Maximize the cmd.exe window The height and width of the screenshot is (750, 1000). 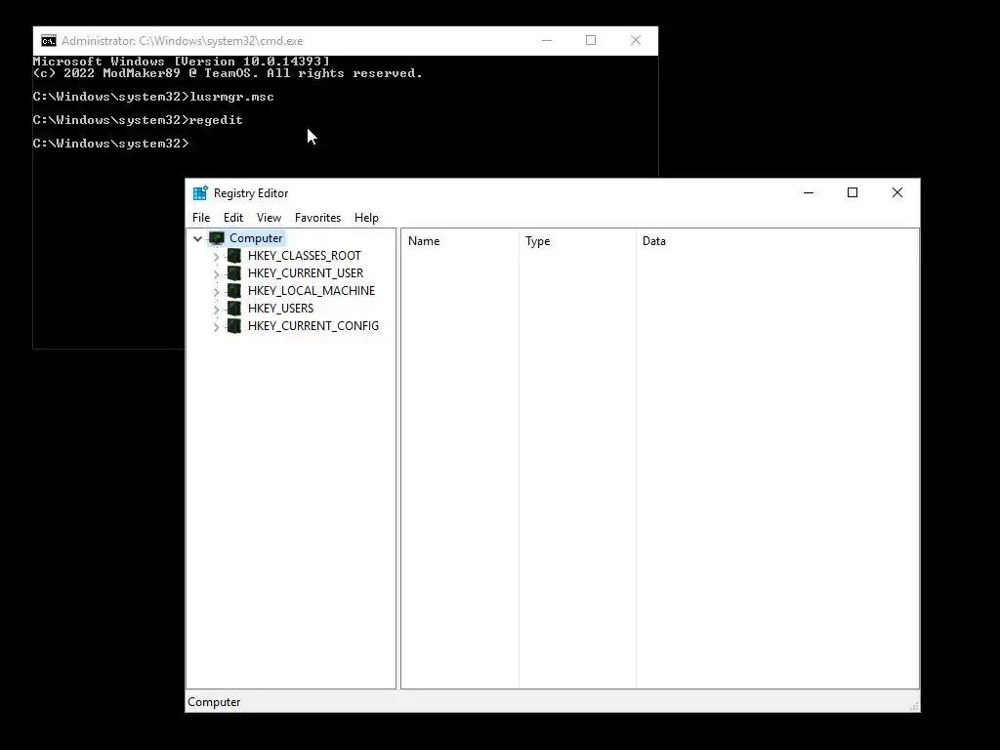[x=591, y=40]
